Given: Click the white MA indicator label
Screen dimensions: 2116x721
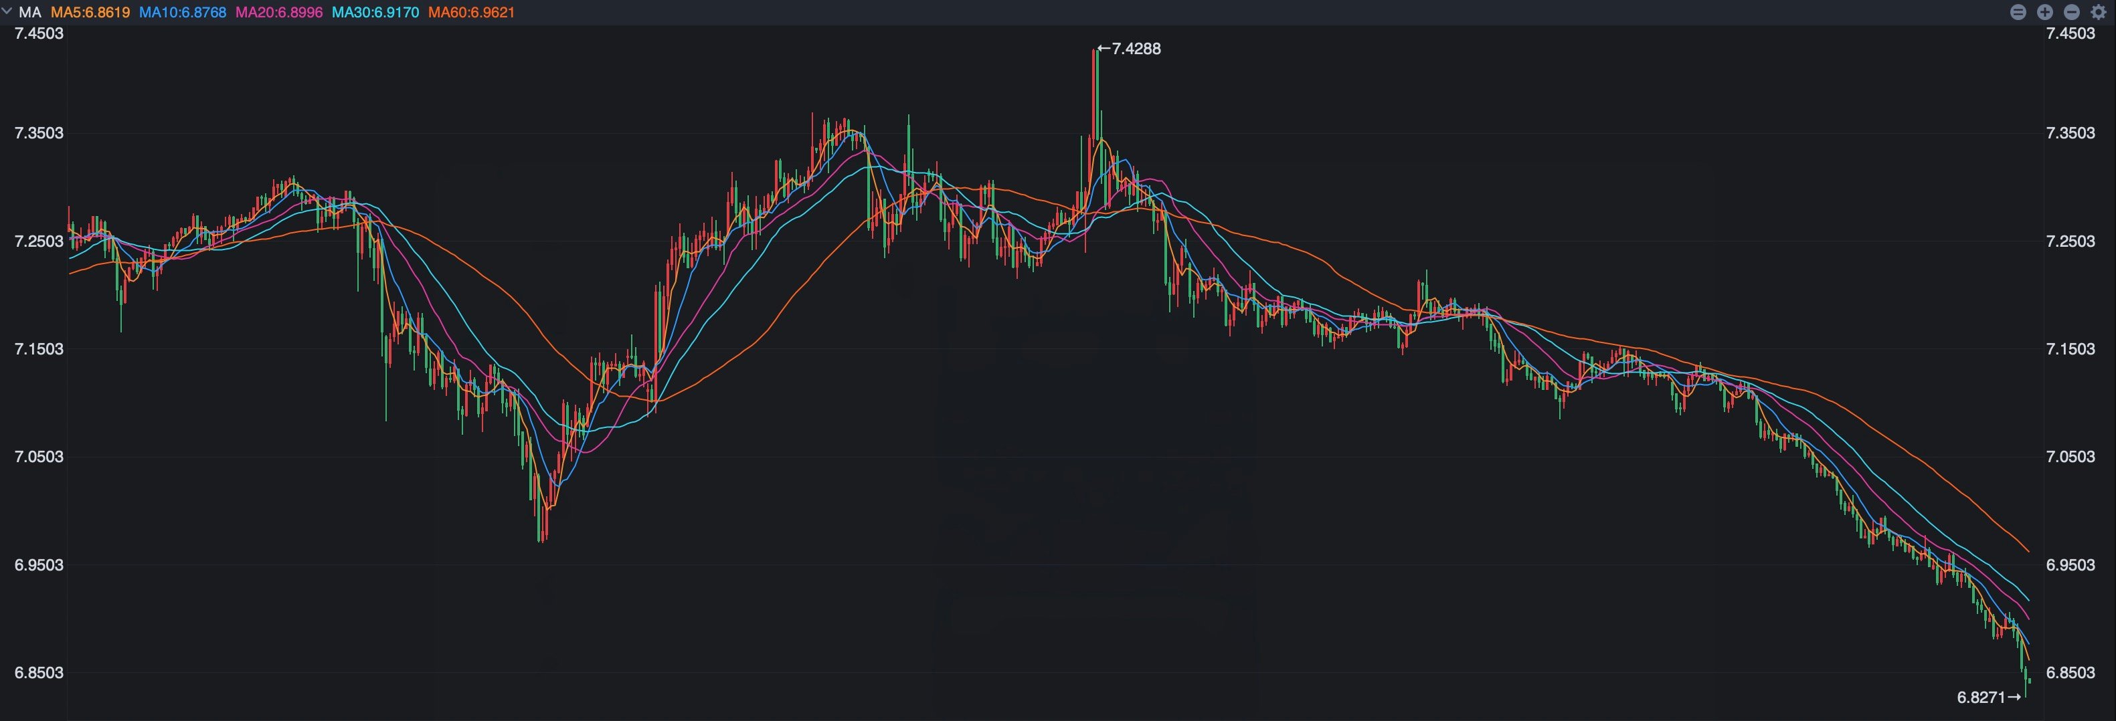Looking at the screenshot, I should click(30, 12).
